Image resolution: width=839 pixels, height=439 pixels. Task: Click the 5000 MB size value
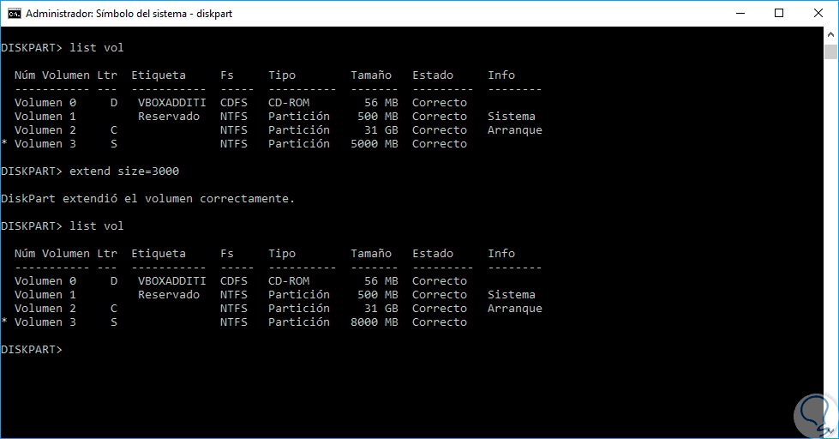[374, 144]
